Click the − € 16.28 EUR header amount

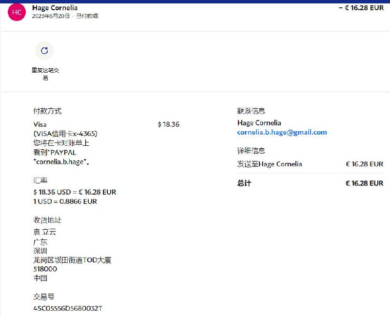tap(361, 8)
